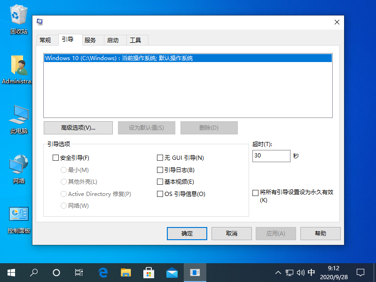Click the Task View taskbar icon

(78, 272)
